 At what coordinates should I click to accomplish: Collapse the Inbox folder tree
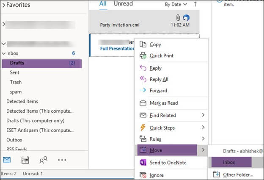(x=4, y=53)
